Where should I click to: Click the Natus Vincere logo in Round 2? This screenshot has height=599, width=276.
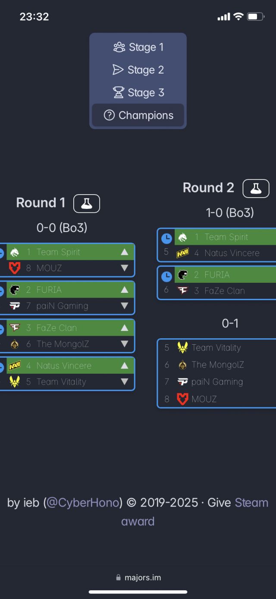pos(182,253)
